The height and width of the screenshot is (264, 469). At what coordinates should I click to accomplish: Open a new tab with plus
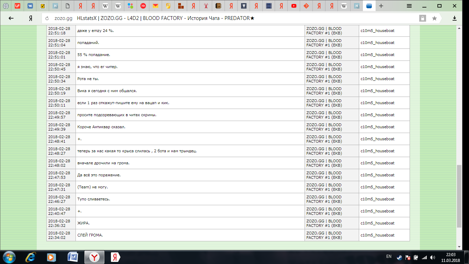[x=381, y=6]
